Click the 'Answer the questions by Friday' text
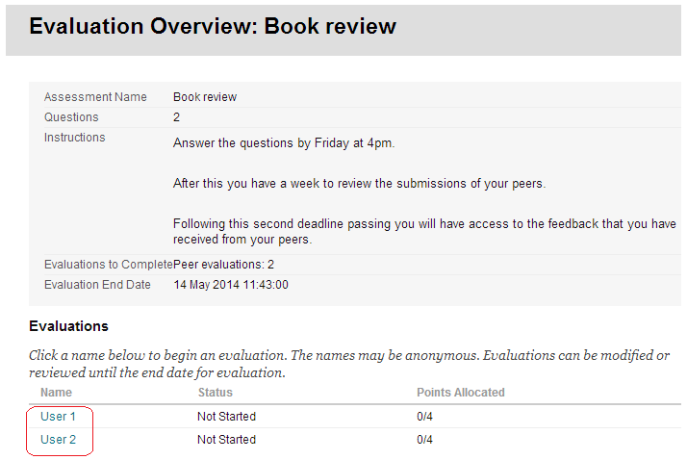Viewport: 687px width, 460px height. pos(284,143)
